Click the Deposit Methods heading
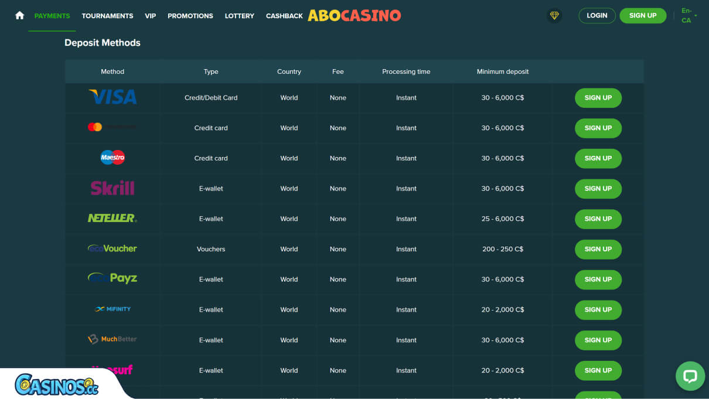The image size is (709, 399). point(103,43)
